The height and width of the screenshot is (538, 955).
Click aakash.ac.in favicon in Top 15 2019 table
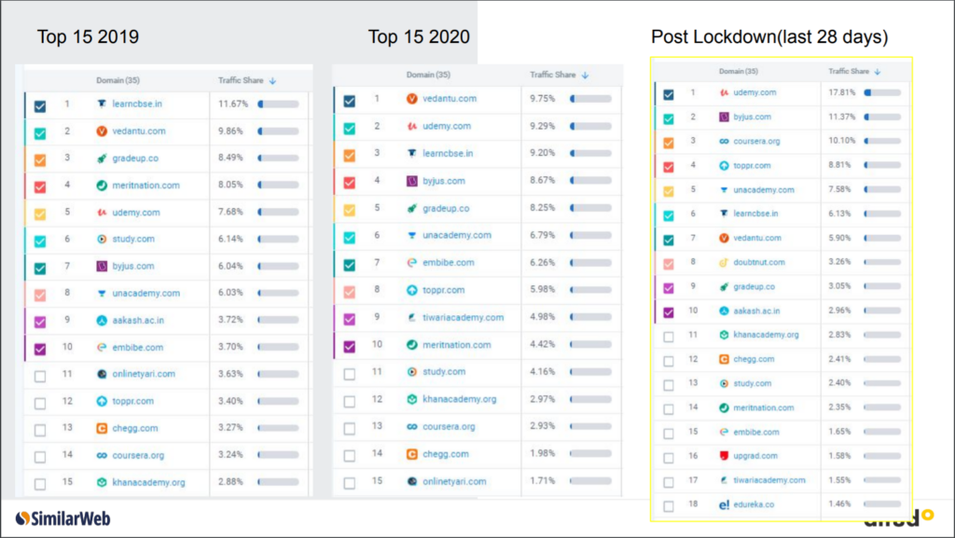click(102, 320)
